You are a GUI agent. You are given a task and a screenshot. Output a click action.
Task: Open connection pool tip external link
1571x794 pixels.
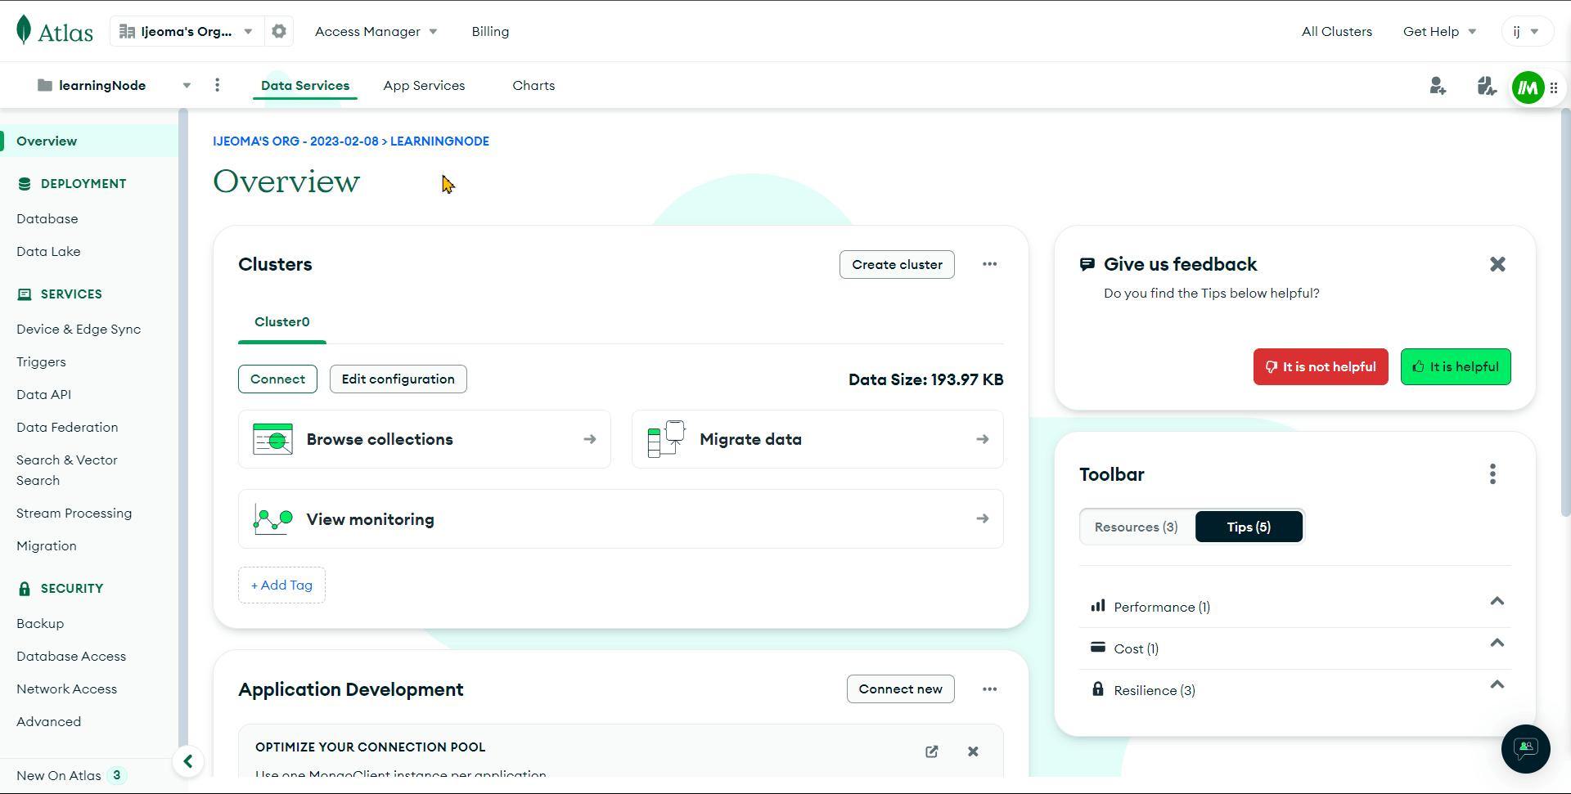[931, 751]
